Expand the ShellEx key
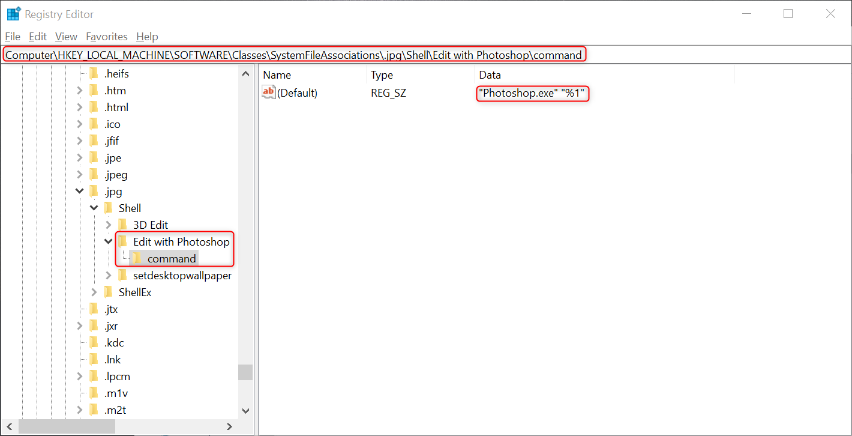 (94, 292)
